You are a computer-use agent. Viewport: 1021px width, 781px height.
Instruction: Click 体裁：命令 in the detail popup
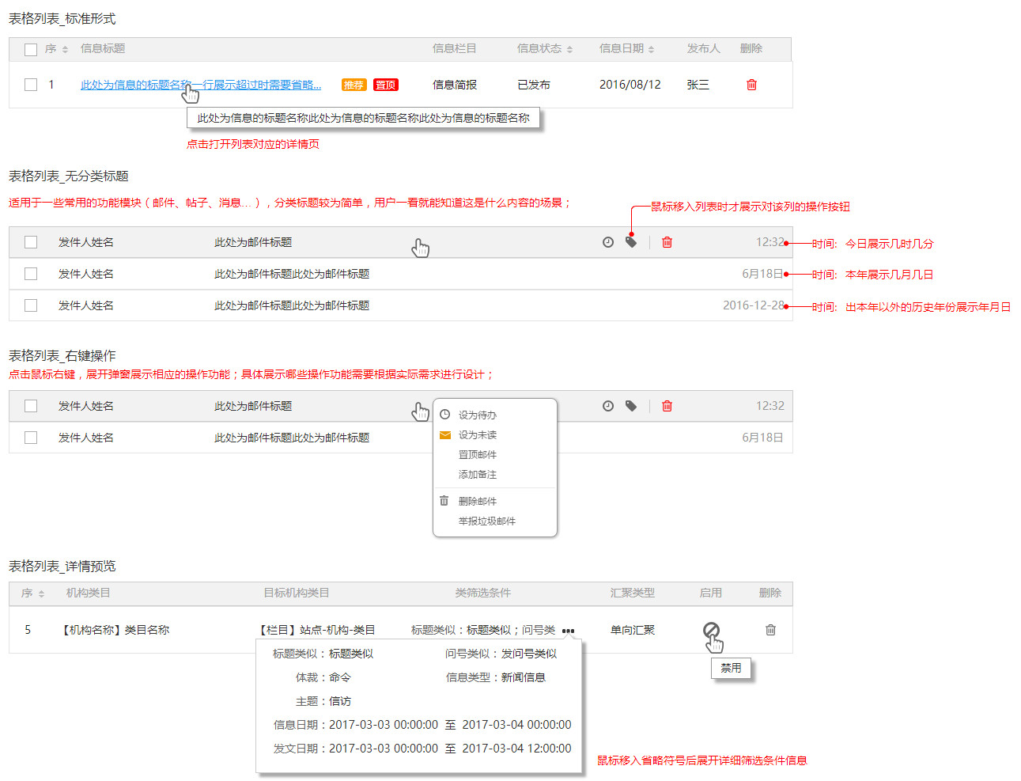323,677
